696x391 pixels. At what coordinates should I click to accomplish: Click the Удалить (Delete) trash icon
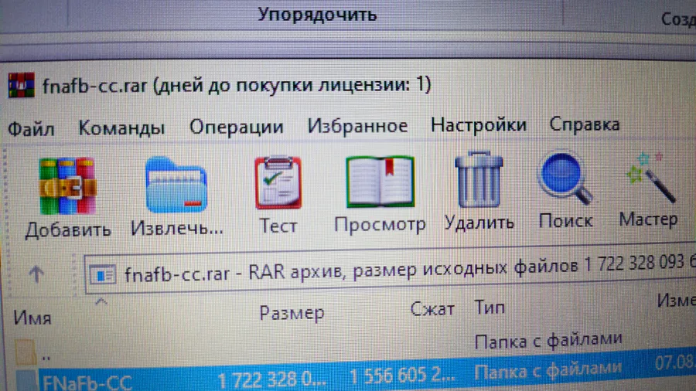(479, 179)
